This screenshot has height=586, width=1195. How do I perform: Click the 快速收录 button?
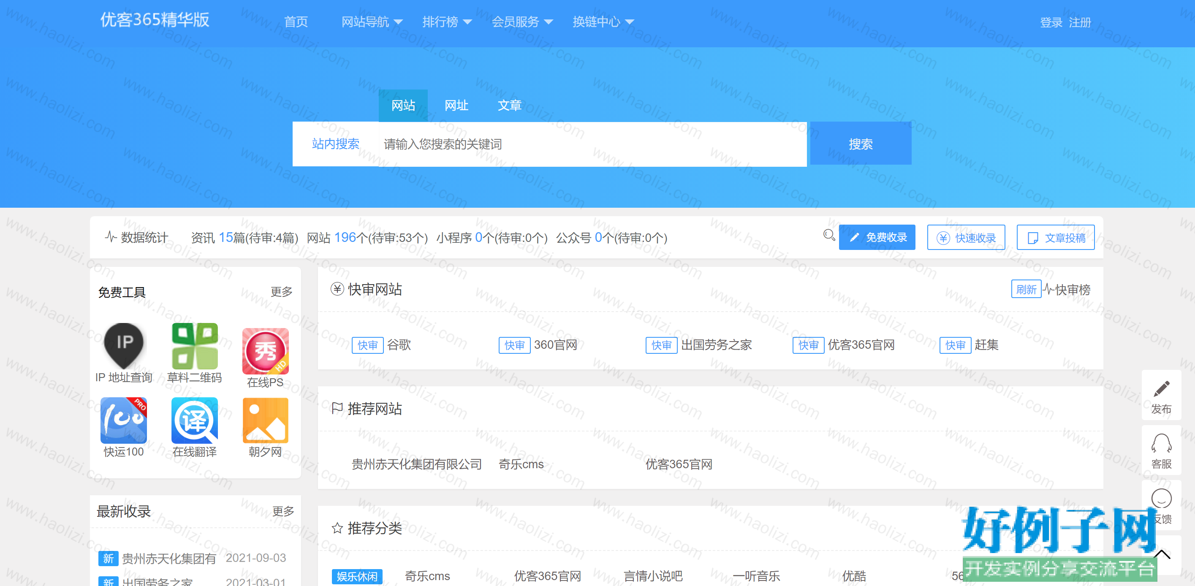(966, 238)
